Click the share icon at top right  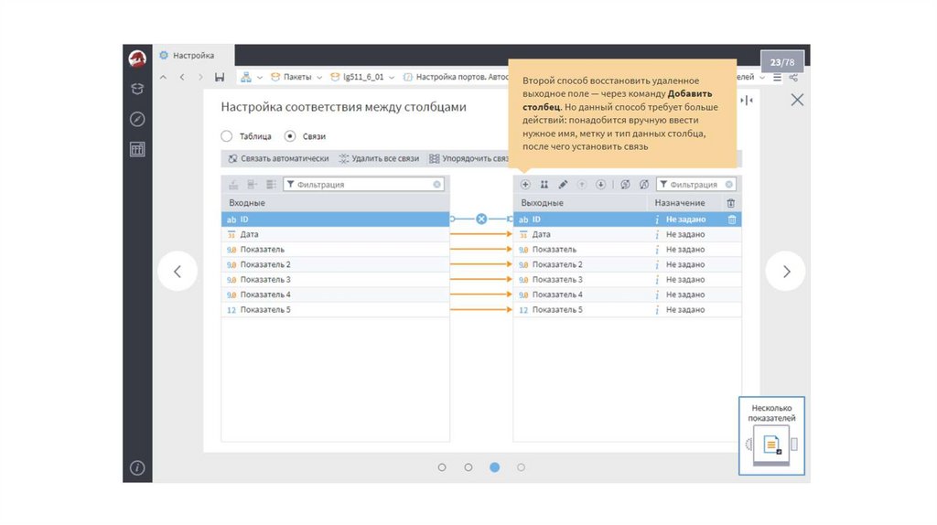[x=793, y=77]
